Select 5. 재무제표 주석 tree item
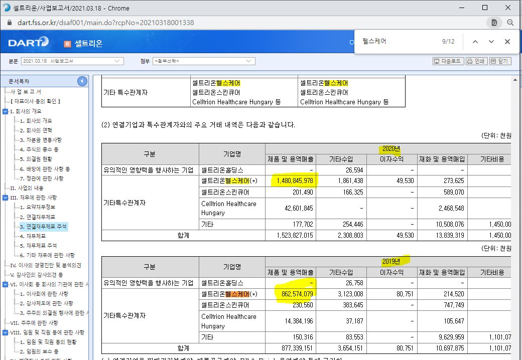522x360 pixels. tap(38, 246)
